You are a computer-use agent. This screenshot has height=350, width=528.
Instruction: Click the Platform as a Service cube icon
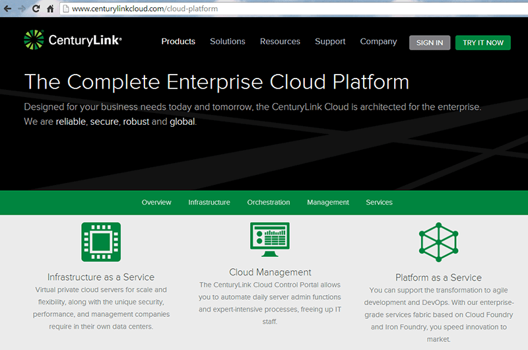(438, 242)
